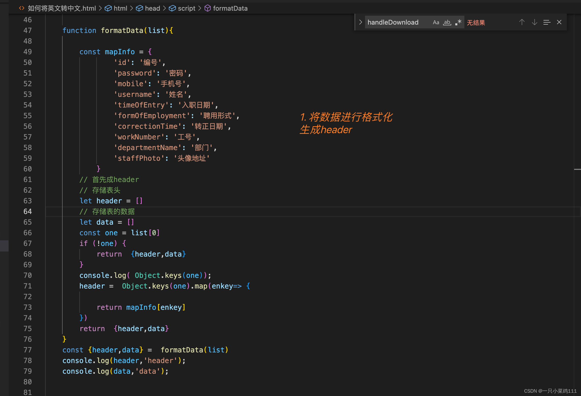Toggle Match Case (Aa) in the find widget
581x396 pixels.
(436, 22)
